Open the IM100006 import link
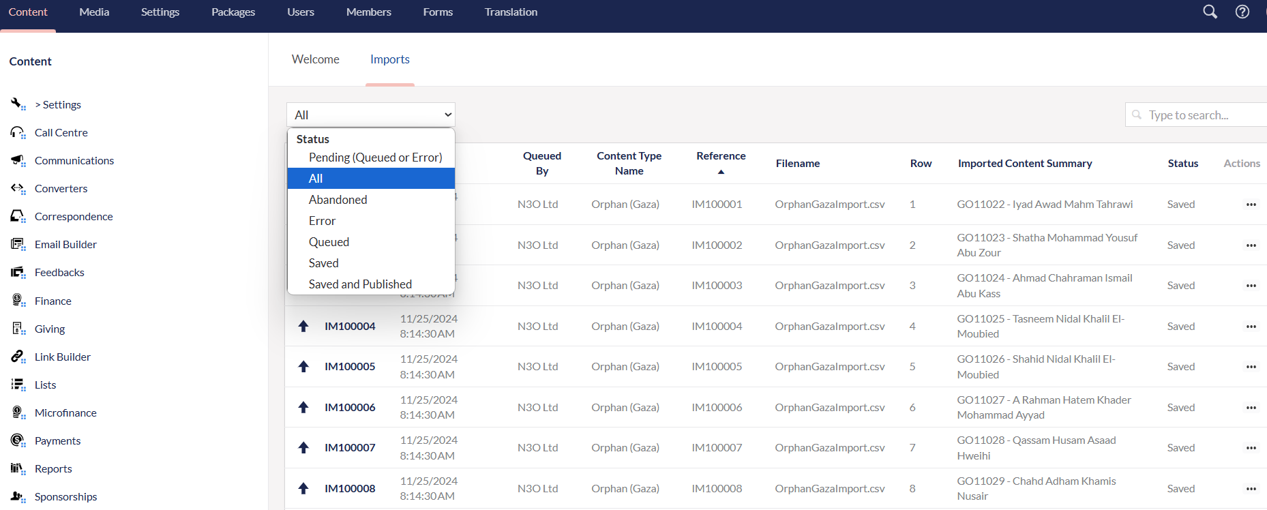The width and height of the screenshot is (1267, 510). click(x=350, y=407)
